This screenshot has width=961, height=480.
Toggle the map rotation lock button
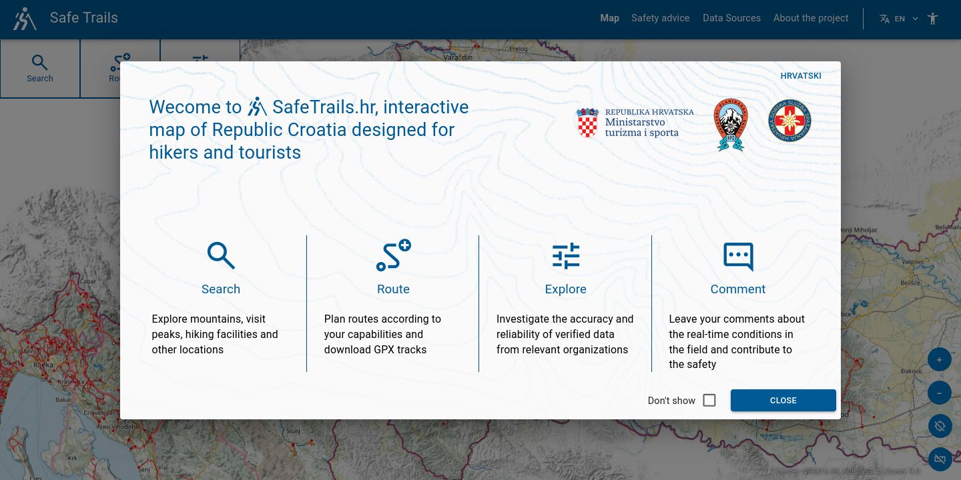tap(939, 426)
